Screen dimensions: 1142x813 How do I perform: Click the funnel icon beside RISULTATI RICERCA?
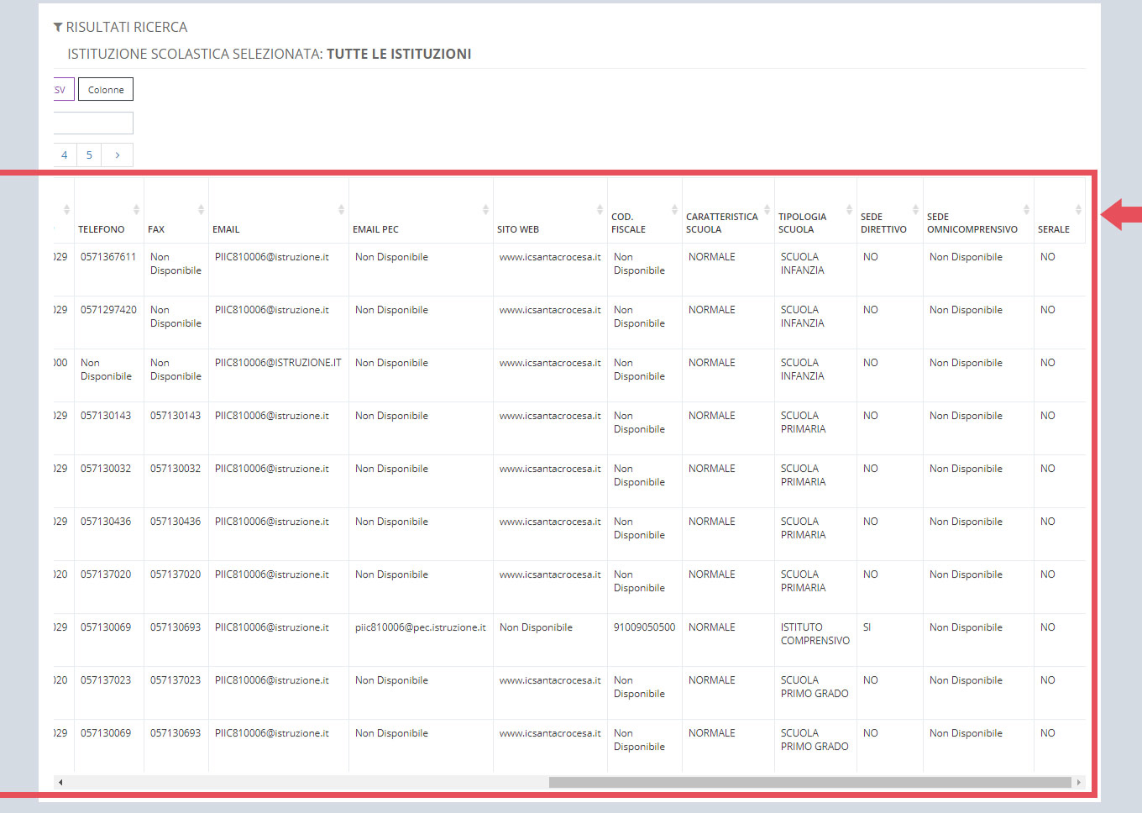(x=58, y=28)
